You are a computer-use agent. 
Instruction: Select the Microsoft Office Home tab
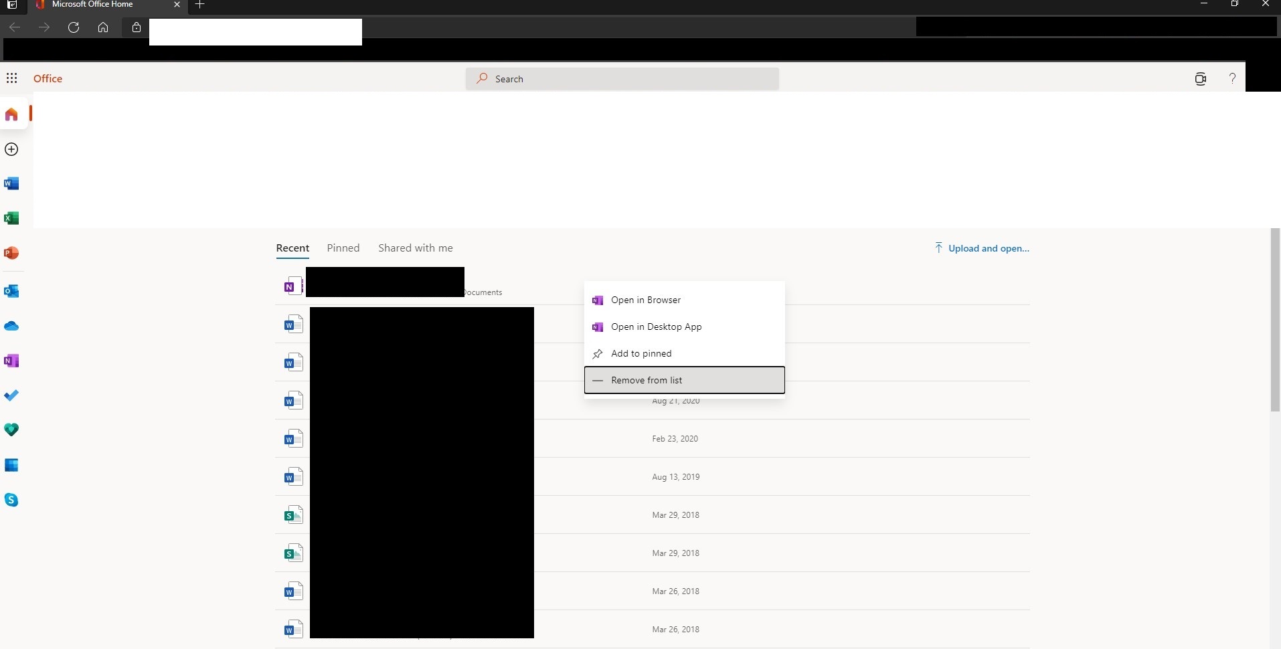point(107,5)
